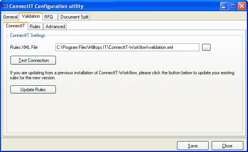This screenshot has height=152, width=248.
Task: Click the Close button at the bottom
Action: 227,146
